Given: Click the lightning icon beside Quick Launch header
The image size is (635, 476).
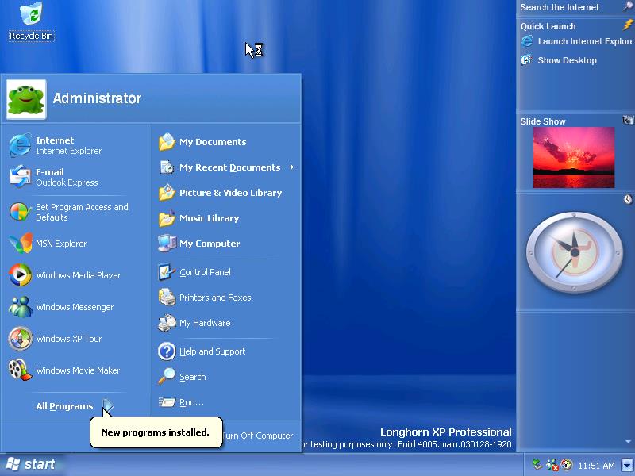Looking at the screenshot, I should pos(628,25).
